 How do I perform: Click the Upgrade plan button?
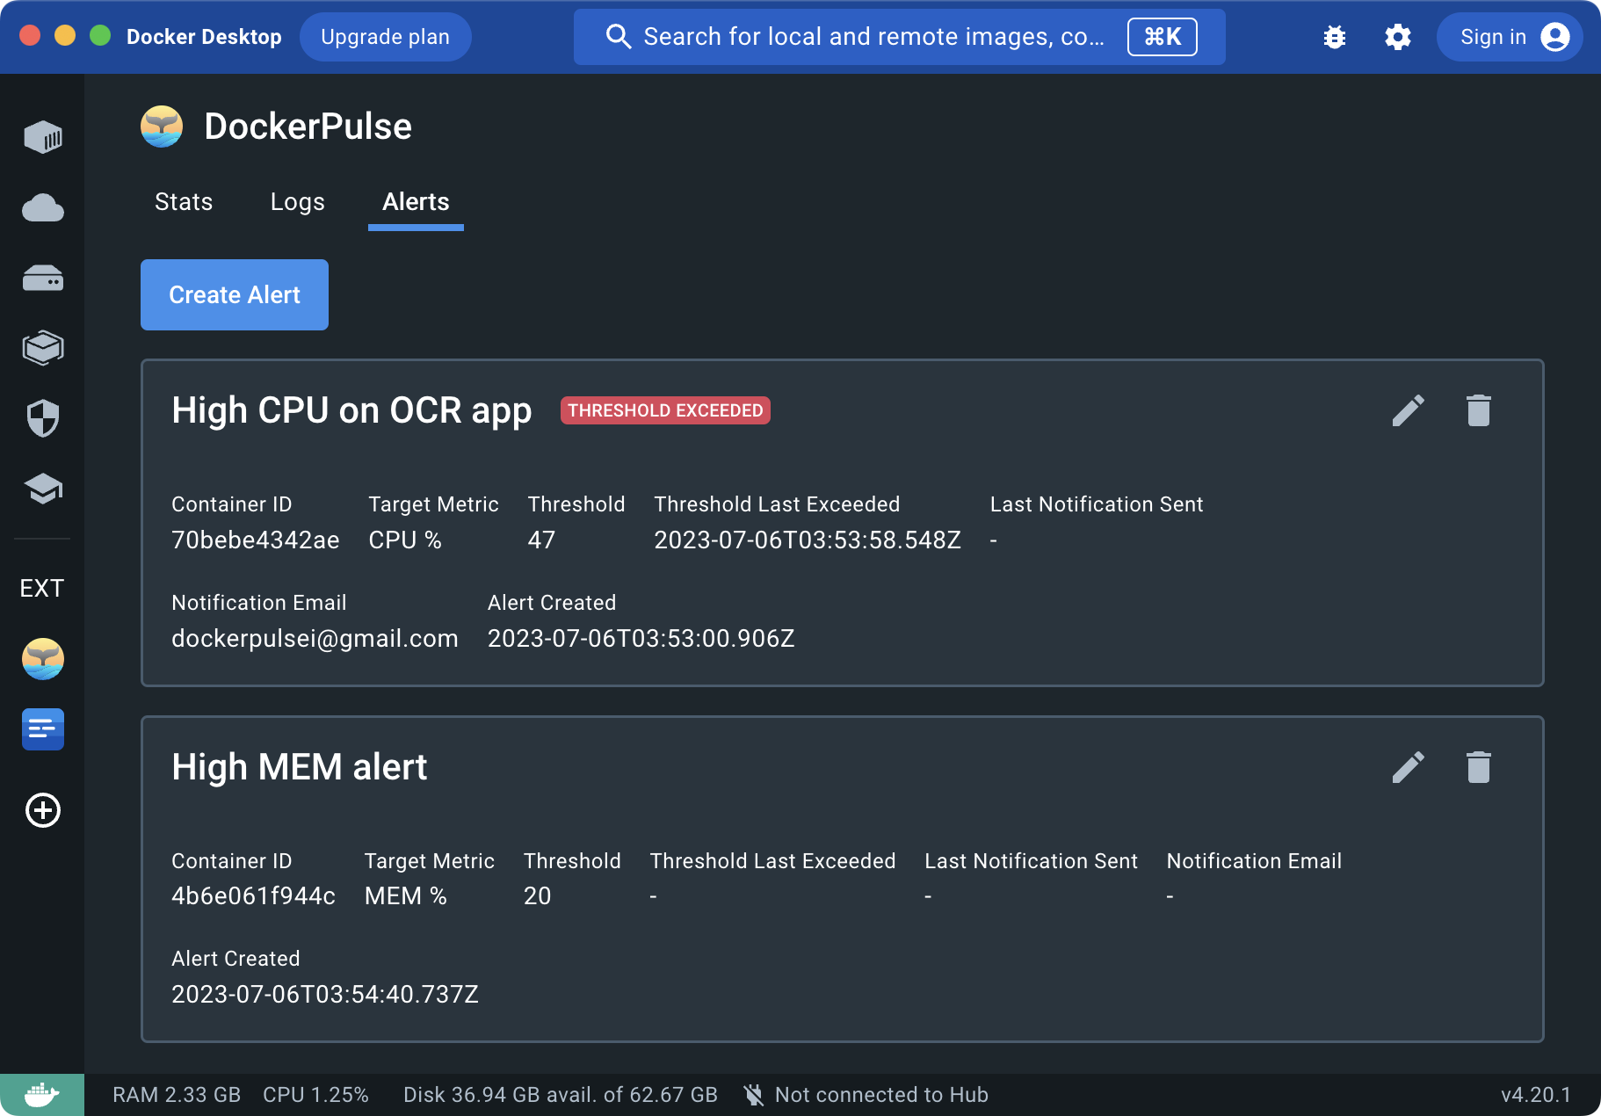coord(385,37)
